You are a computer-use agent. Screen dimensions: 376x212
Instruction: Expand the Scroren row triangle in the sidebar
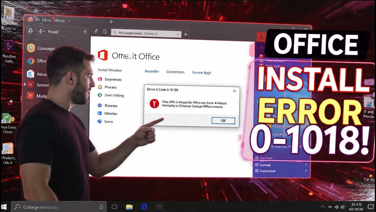[25, 85]
